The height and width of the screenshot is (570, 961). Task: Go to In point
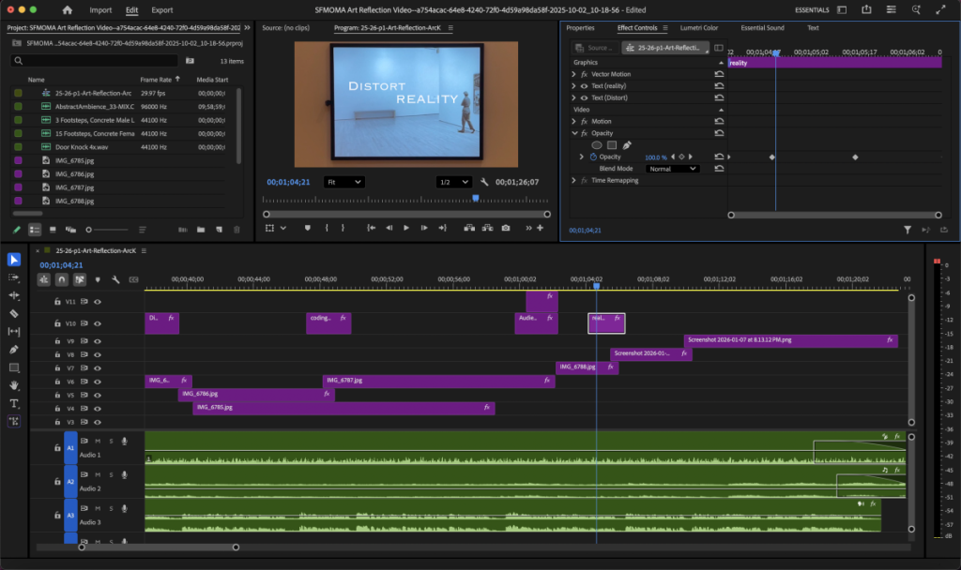tap(371, 228)
